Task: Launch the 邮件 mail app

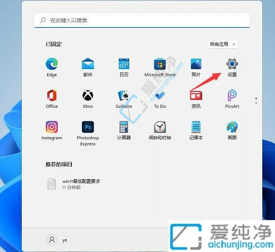Action: coord(88,68)
